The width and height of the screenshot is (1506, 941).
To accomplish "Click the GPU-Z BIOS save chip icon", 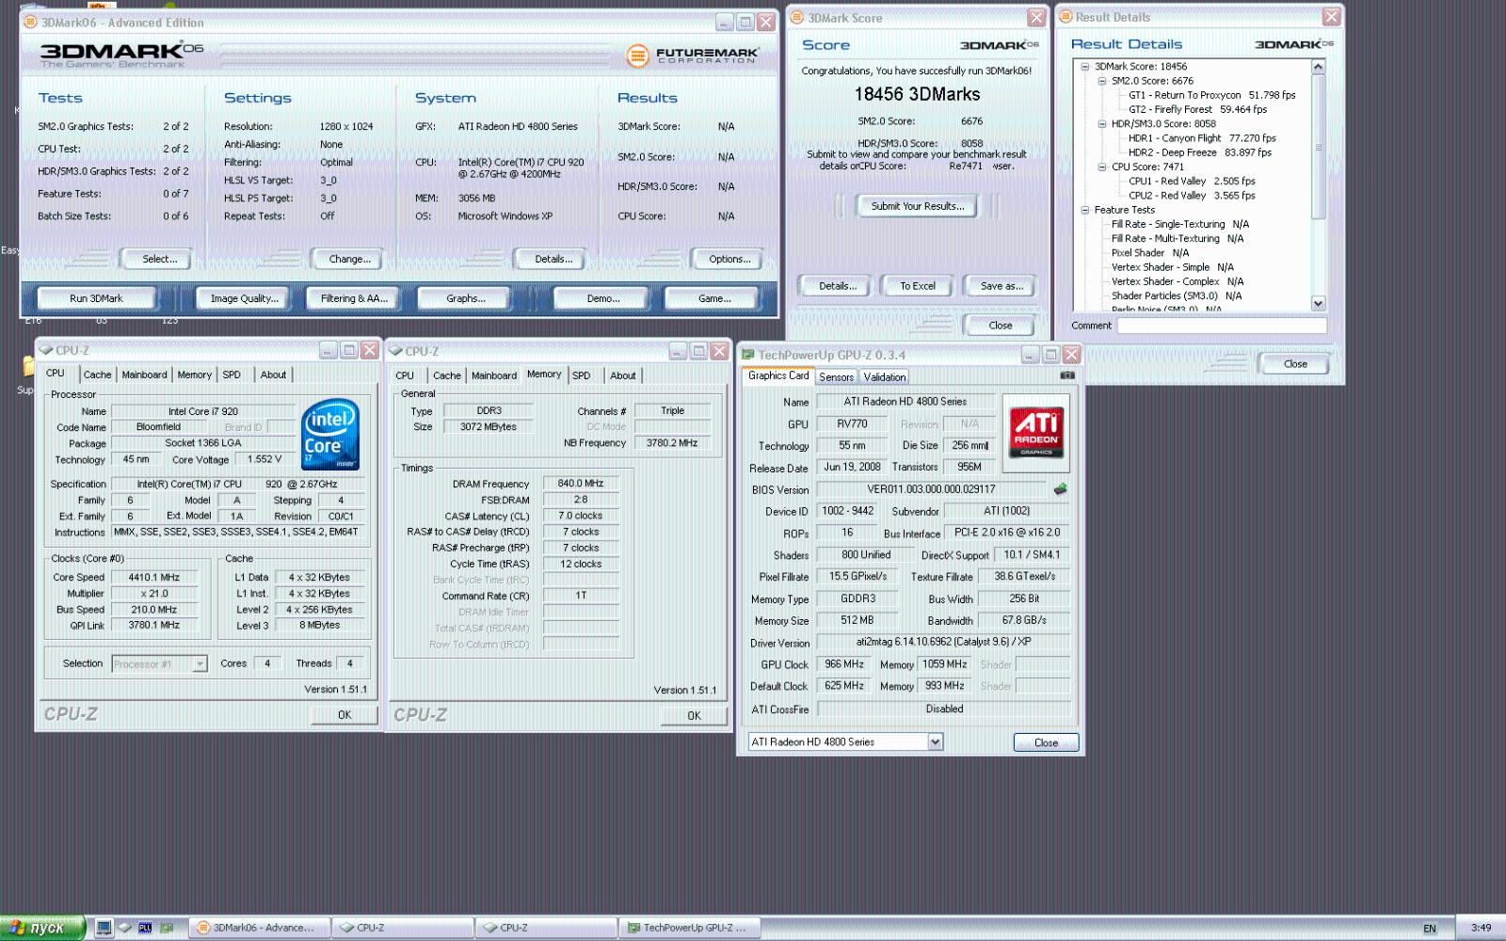I will point(1060,489).
